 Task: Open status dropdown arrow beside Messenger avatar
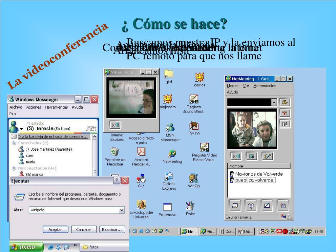[x=21, y=129]
